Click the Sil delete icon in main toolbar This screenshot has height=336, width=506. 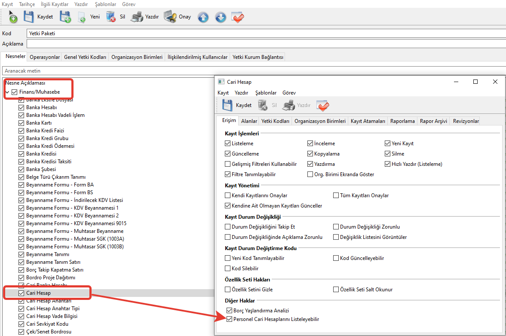click(111, 17)
